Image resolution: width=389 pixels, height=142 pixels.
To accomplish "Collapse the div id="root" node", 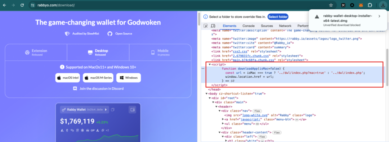I will (210, 98).
